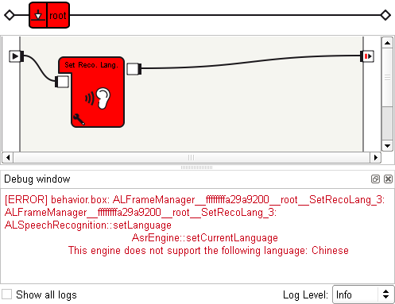Open wrench parameters of Set Reco. Lang. box
395x304 pixels.
point(79,119)
